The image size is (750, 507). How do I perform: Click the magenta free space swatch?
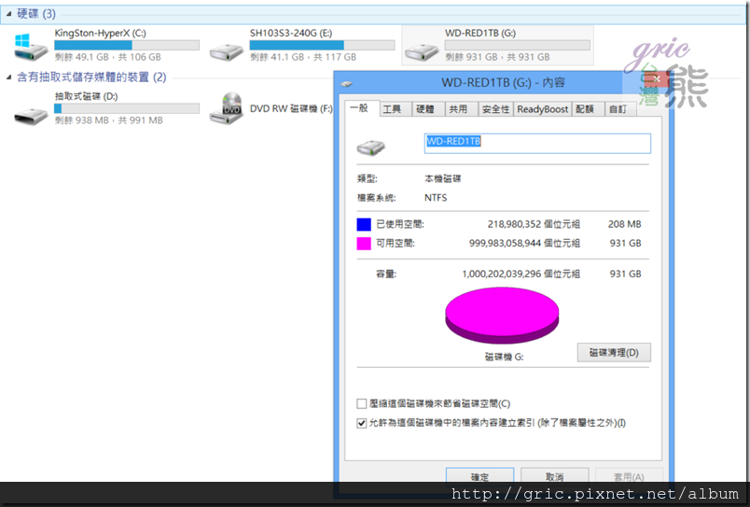pos(364,244)
